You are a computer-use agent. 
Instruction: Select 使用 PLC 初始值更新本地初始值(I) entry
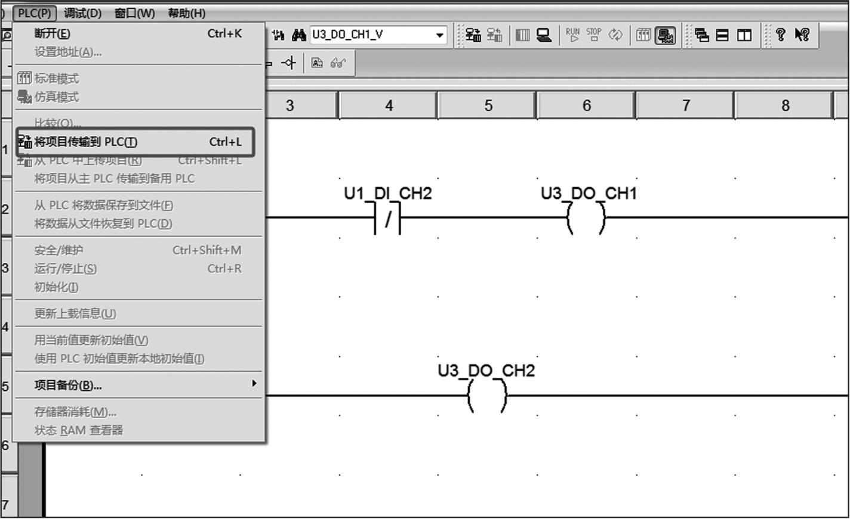138,359
